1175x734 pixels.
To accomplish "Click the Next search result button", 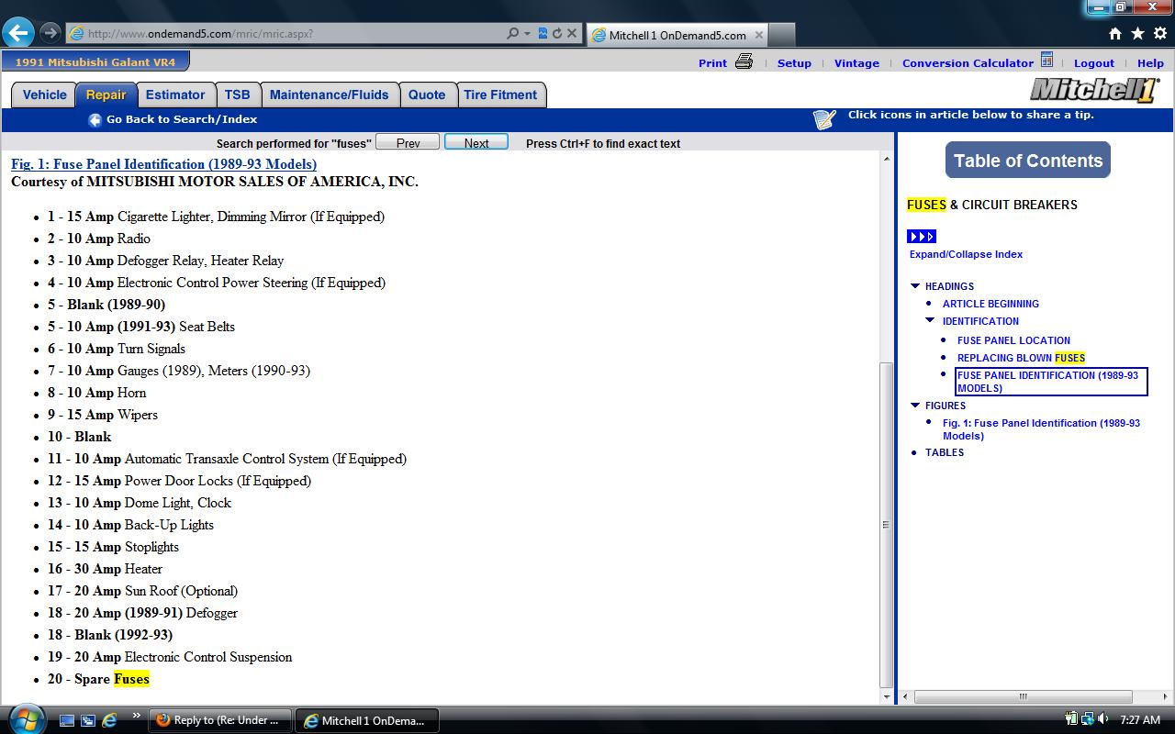I will pyautogui.click(x=476, y=143).
